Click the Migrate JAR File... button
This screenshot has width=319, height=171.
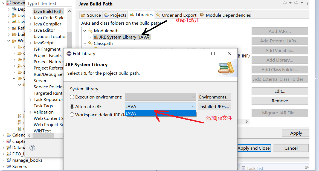coord(280,113)
